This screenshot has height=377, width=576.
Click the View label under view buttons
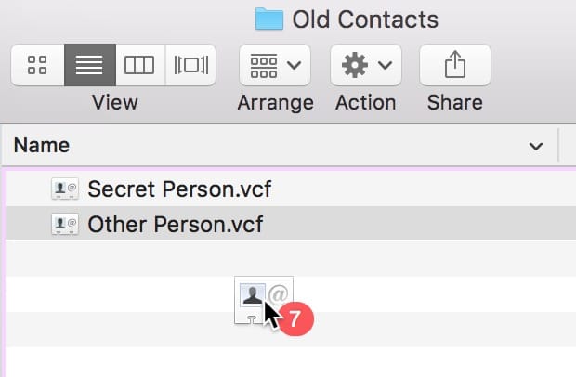click(114, 102)
